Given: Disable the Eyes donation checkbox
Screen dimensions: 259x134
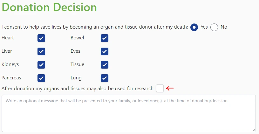Looking at the screenshot, I should [105, 51].
